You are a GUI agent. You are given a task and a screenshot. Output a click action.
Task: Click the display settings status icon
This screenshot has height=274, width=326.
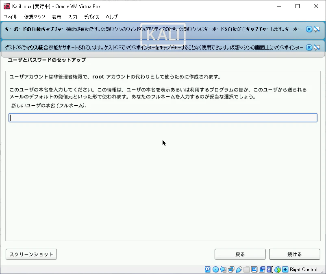coord(254,270)
